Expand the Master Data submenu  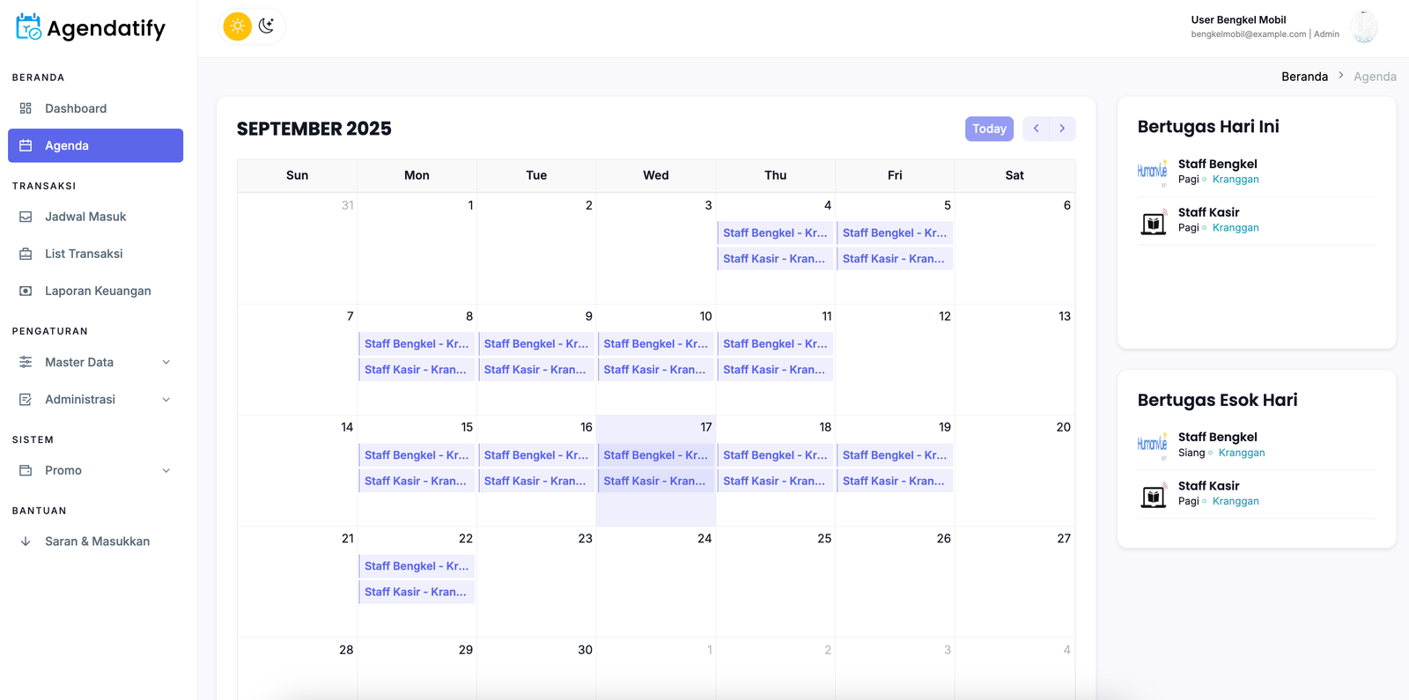pos(166,362)
